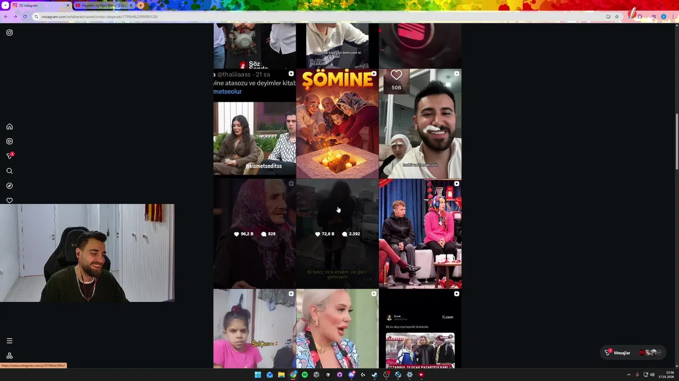Click the address bar URL field
The image size is (679, 381).
(318, 16)
